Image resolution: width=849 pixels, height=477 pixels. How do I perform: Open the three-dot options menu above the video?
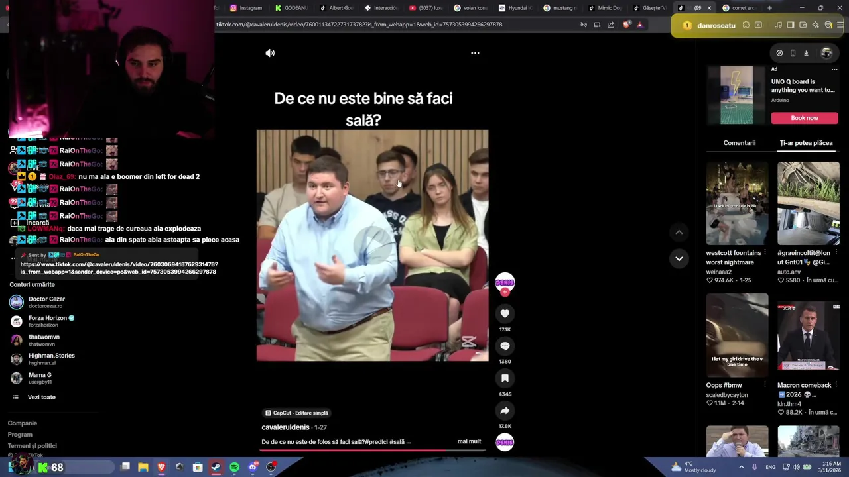coord(475,53)
